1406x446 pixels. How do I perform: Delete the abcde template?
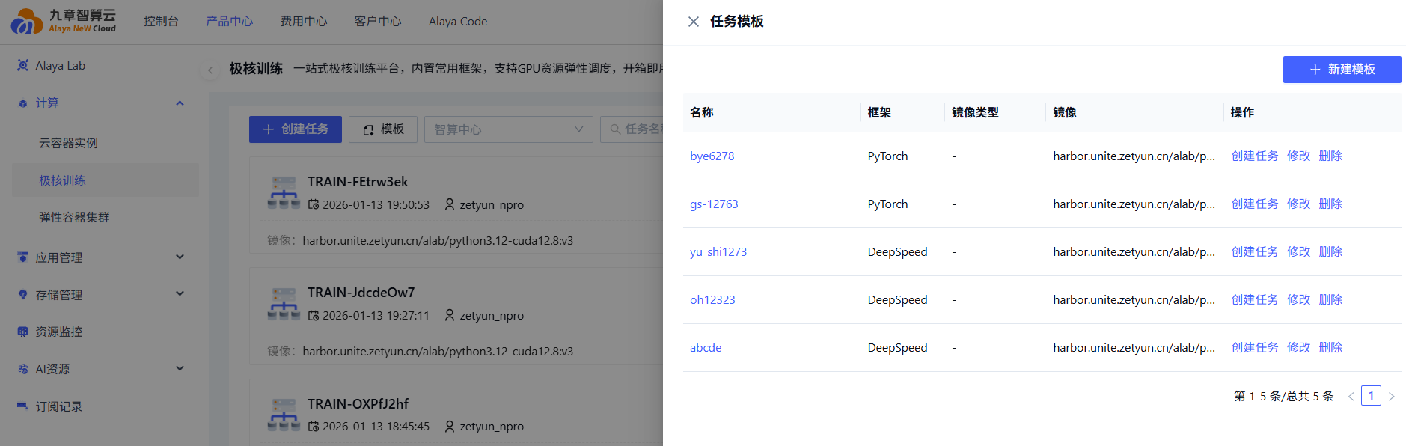(x=1330, y=347)
